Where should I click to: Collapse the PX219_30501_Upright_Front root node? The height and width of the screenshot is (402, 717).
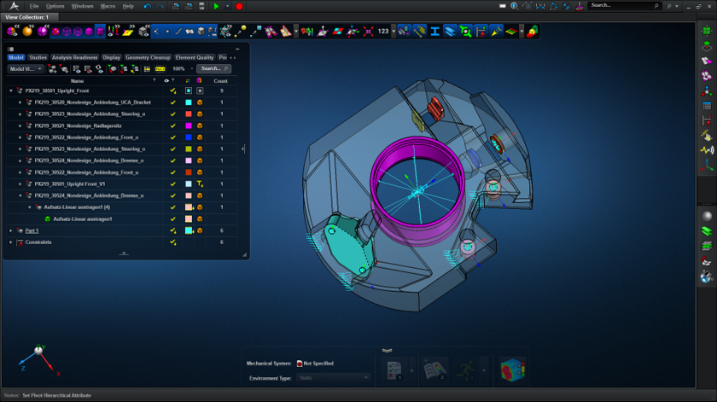pos(11,90)
